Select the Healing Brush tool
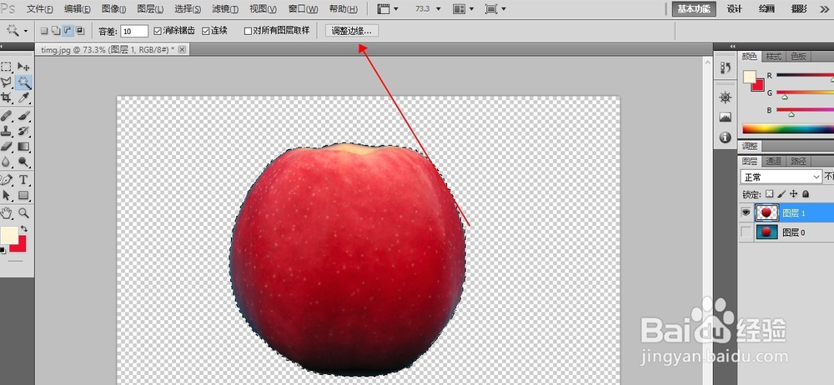Viewport: 834px width, 385px height. pyautogui.click(x=7, y=115)
